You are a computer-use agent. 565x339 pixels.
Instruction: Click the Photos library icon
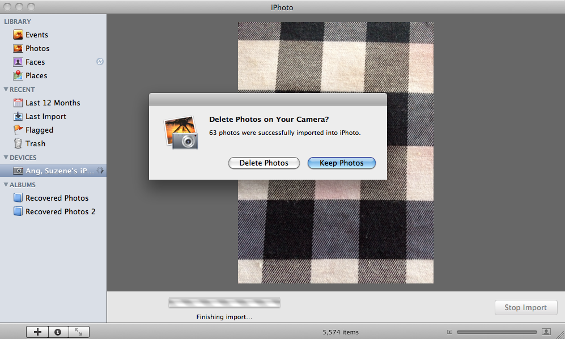[x=18, y=48]
